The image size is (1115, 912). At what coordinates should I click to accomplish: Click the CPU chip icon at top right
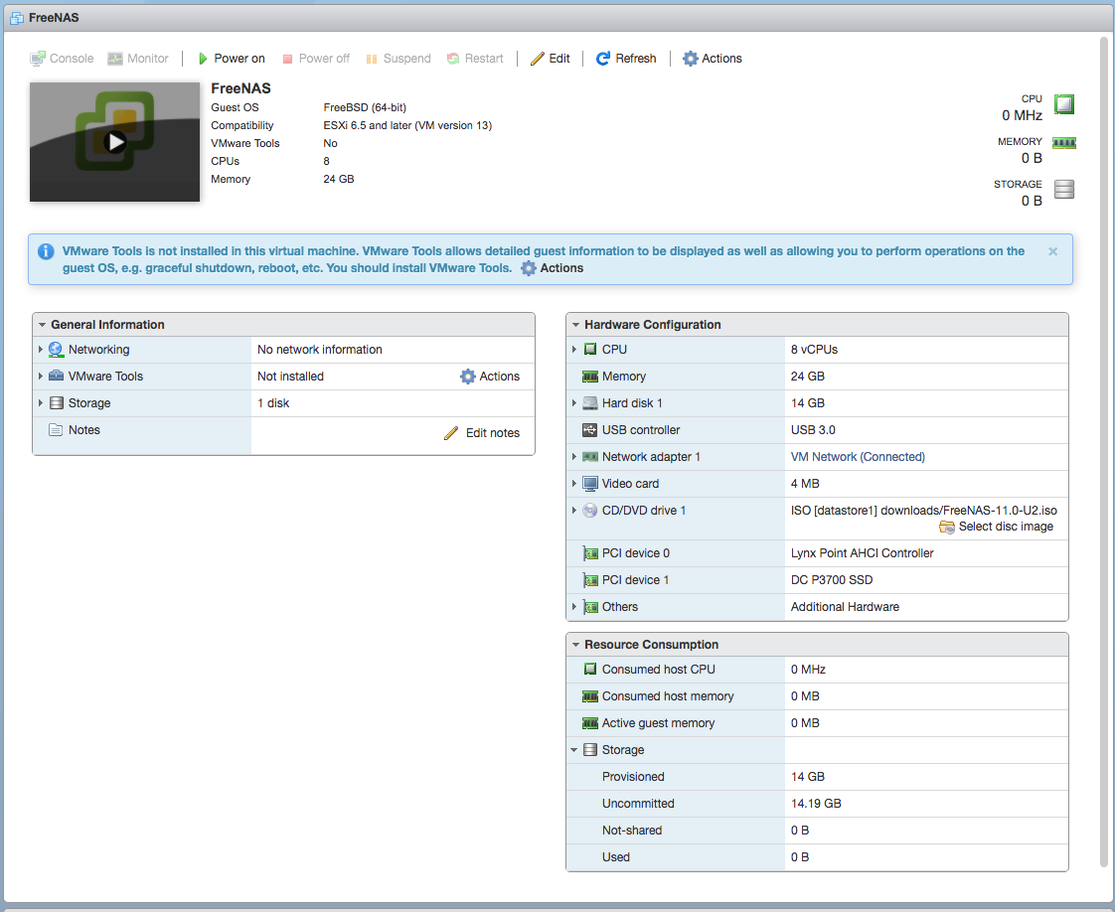1063,104
